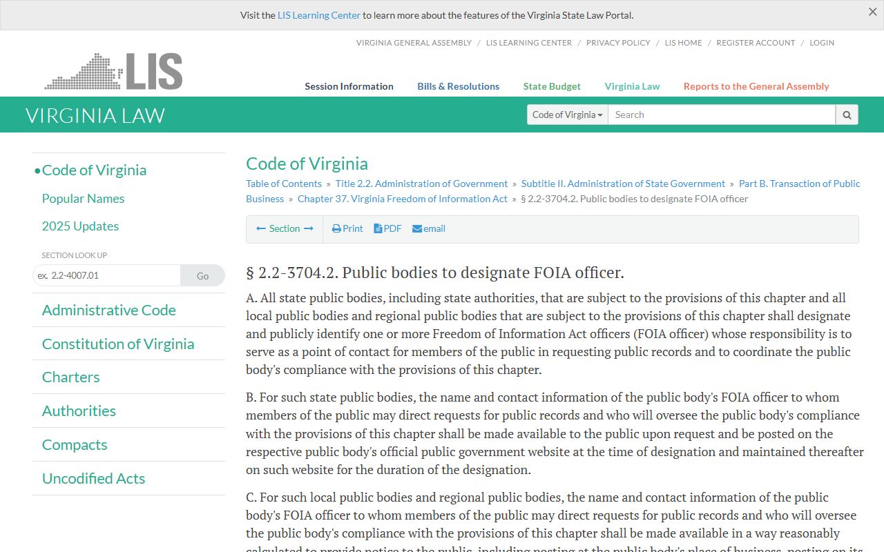
Task: Go to next section arrow
Action: point(309,228)
